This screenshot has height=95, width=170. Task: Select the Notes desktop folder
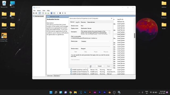pyautogui.click(x=164, y=26)
